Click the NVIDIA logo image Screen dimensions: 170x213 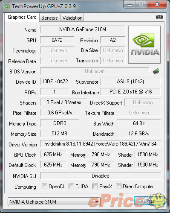(144, 44)
